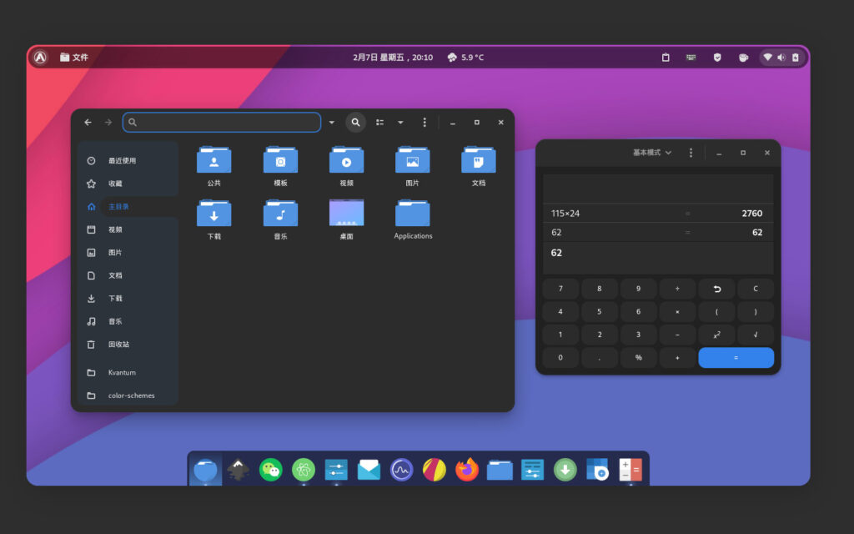Select the 公共 folder icon
The width and height of the screenshot is (854, 534).
tap(214, 160)
